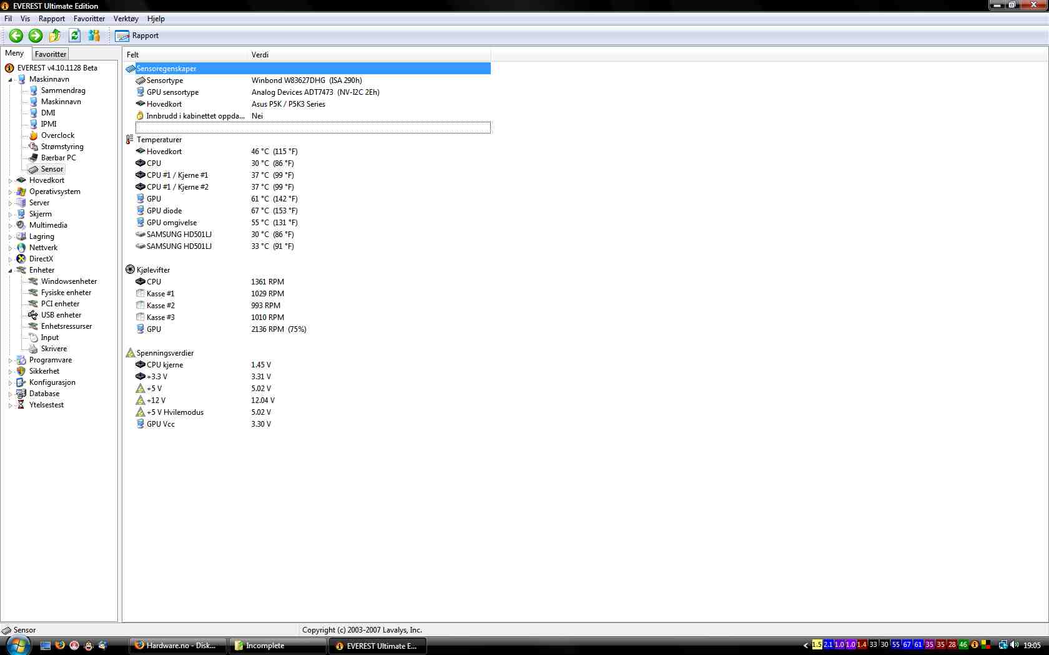Open Fysiske enheter in the tree

66,293
